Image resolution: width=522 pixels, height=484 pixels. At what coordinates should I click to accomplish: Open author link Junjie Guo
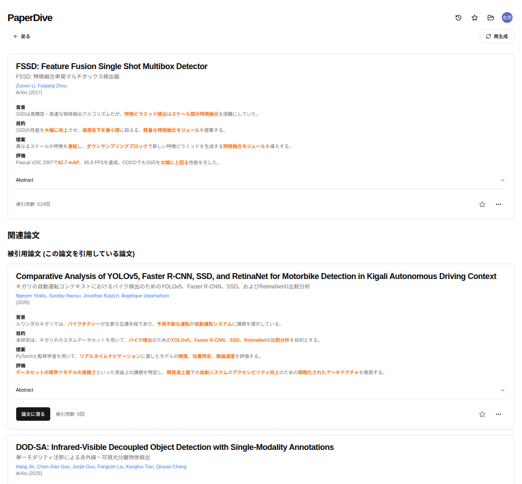83,467
